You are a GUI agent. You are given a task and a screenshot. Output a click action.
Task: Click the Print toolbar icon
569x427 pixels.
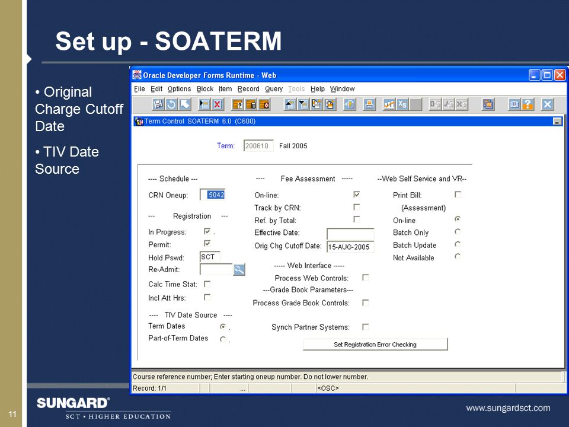click(x=369, y=104)
